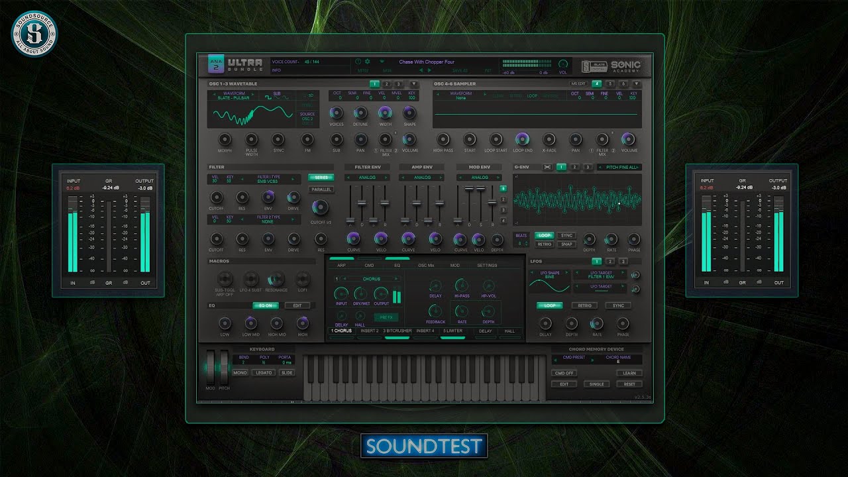Click the Filter 1 ENV knob
The height and width of the screenshot is (477, 848).
pyautogui.click(x=268, y=197)
